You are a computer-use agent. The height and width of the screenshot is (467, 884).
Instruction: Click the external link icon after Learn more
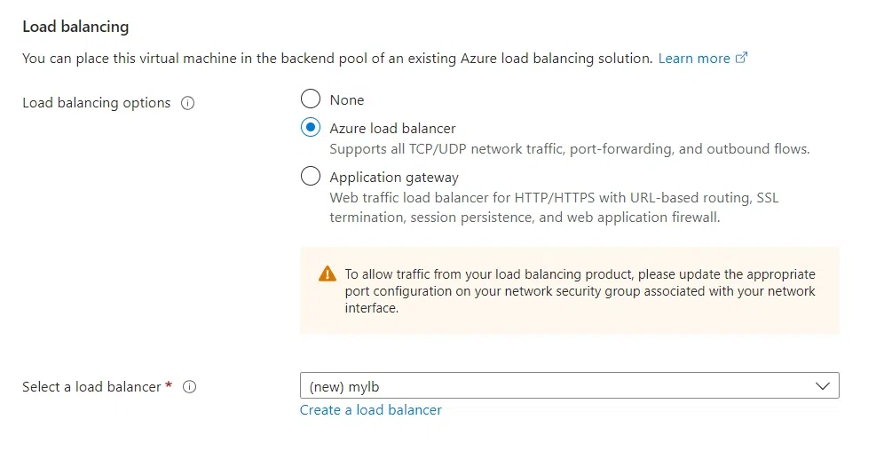tap(742, 59)
